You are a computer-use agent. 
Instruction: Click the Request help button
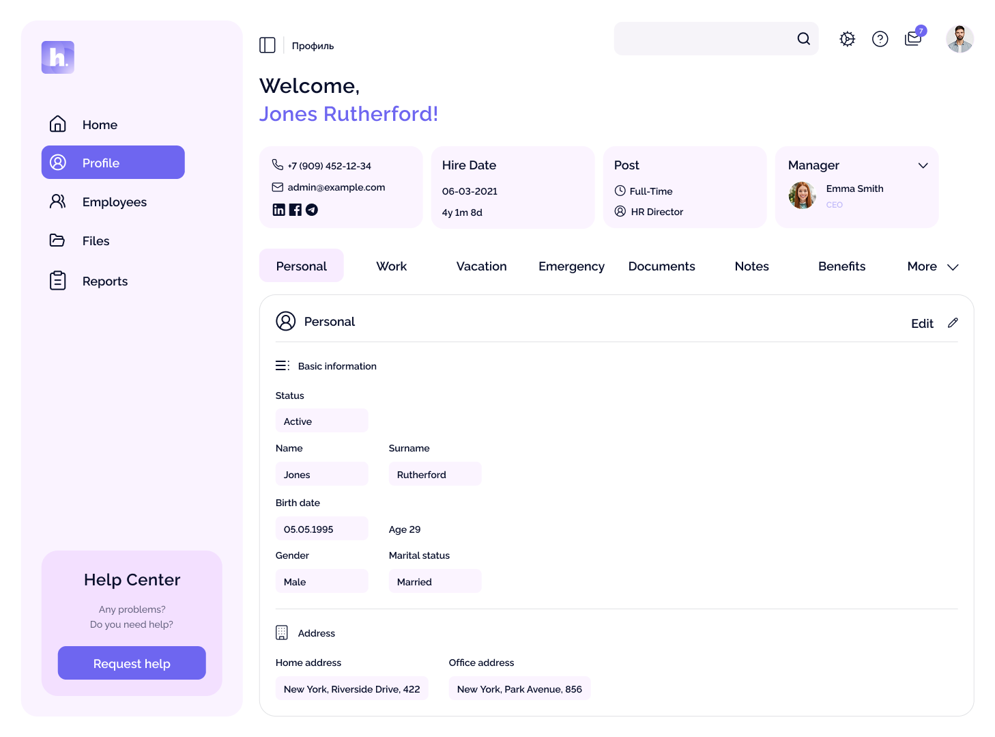[x=132, y=663]
